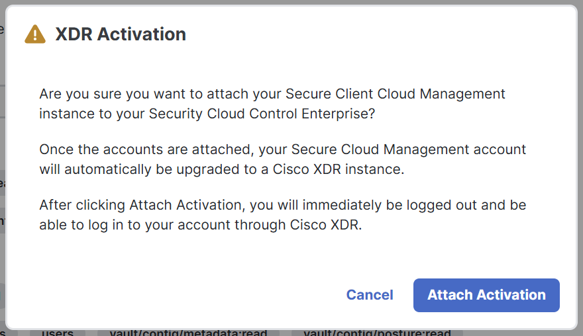
Task: Click the 'Security Cloud Control Enterprise?' text
Action: tap(262, 114)
